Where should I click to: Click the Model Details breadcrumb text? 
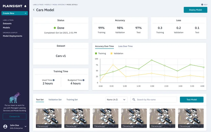pyautogui.click(x=72, y=4)
